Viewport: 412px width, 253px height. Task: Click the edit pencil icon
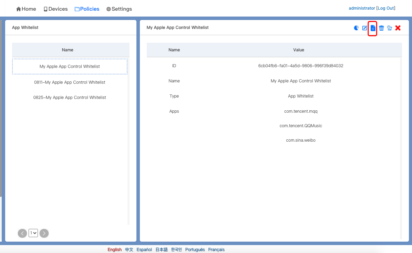365,28
